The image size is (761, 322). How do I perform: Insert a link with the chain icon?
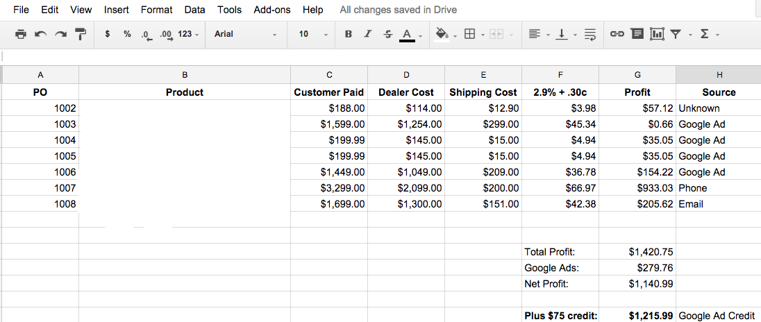[617, 34]
